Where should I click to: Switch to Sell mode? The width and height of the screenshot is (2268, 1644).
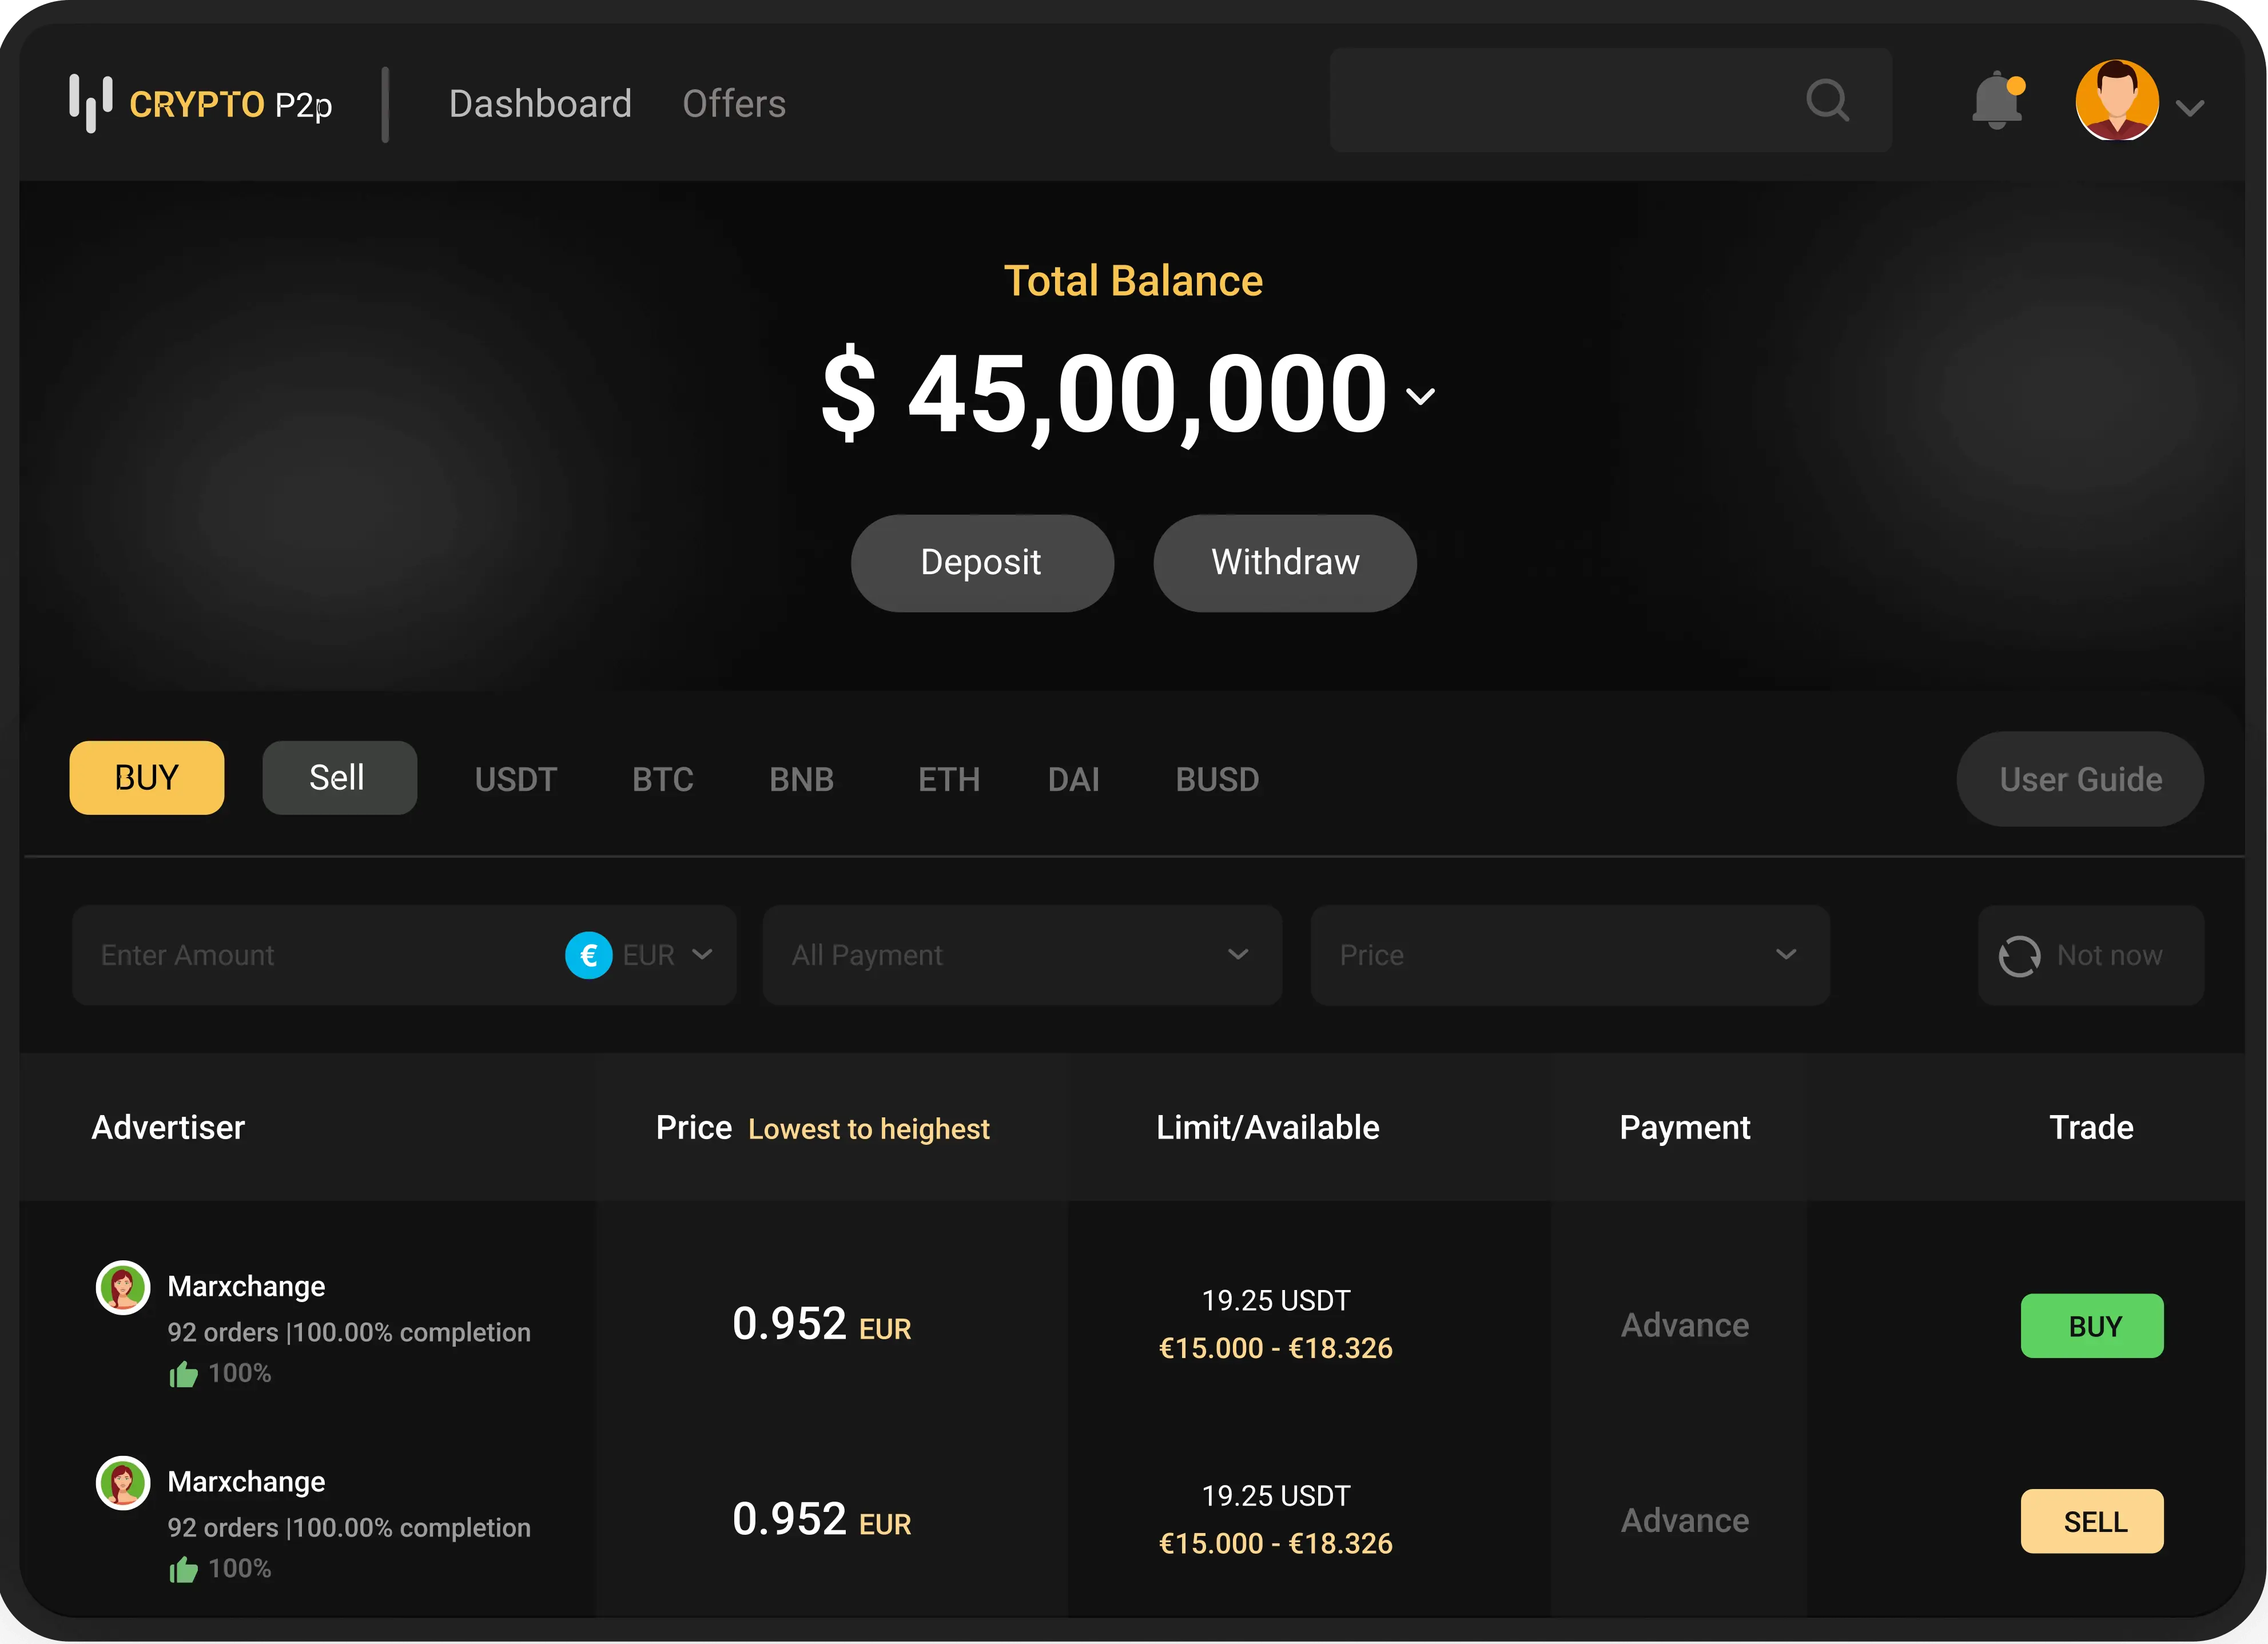pos(339,776)
